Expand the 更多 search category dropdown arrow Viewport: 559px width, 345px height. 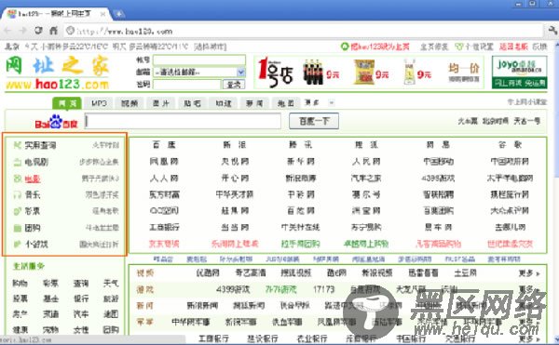coord(331,103)
